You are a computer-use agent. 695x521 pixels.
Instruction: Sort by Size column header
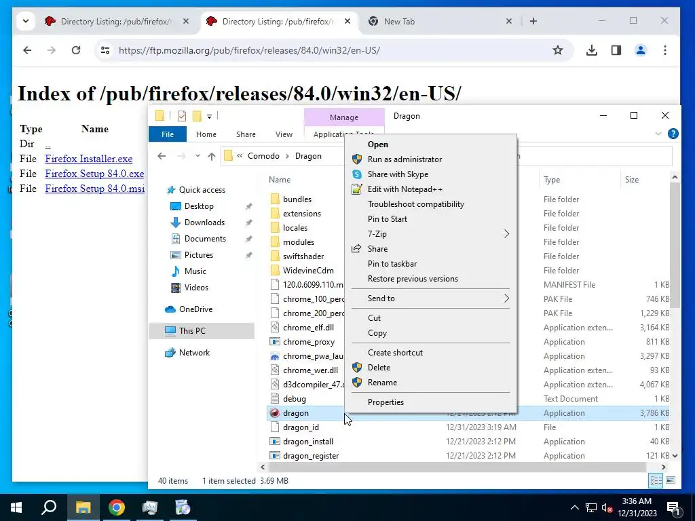(x=632, y=180)
